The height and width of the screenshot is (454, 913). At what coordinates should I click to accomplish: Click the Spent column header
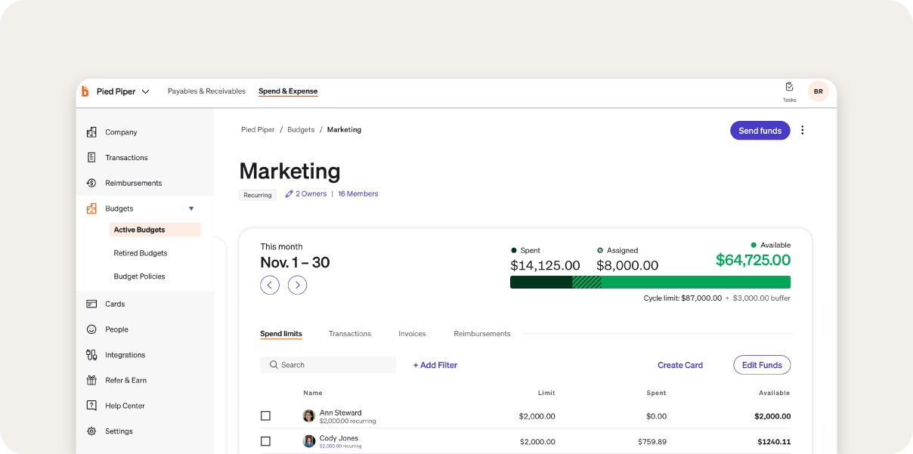[656, 393]
